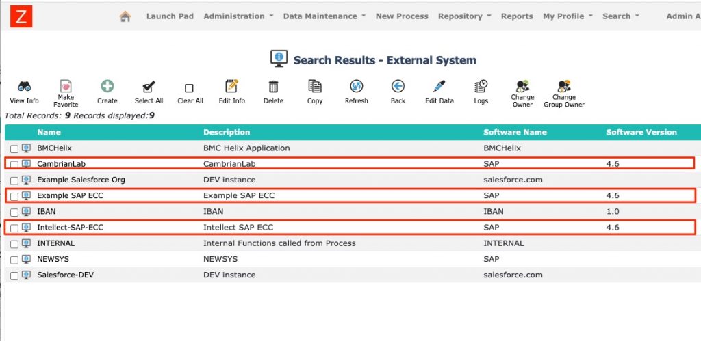Open the Logs icon

point(481,86)
